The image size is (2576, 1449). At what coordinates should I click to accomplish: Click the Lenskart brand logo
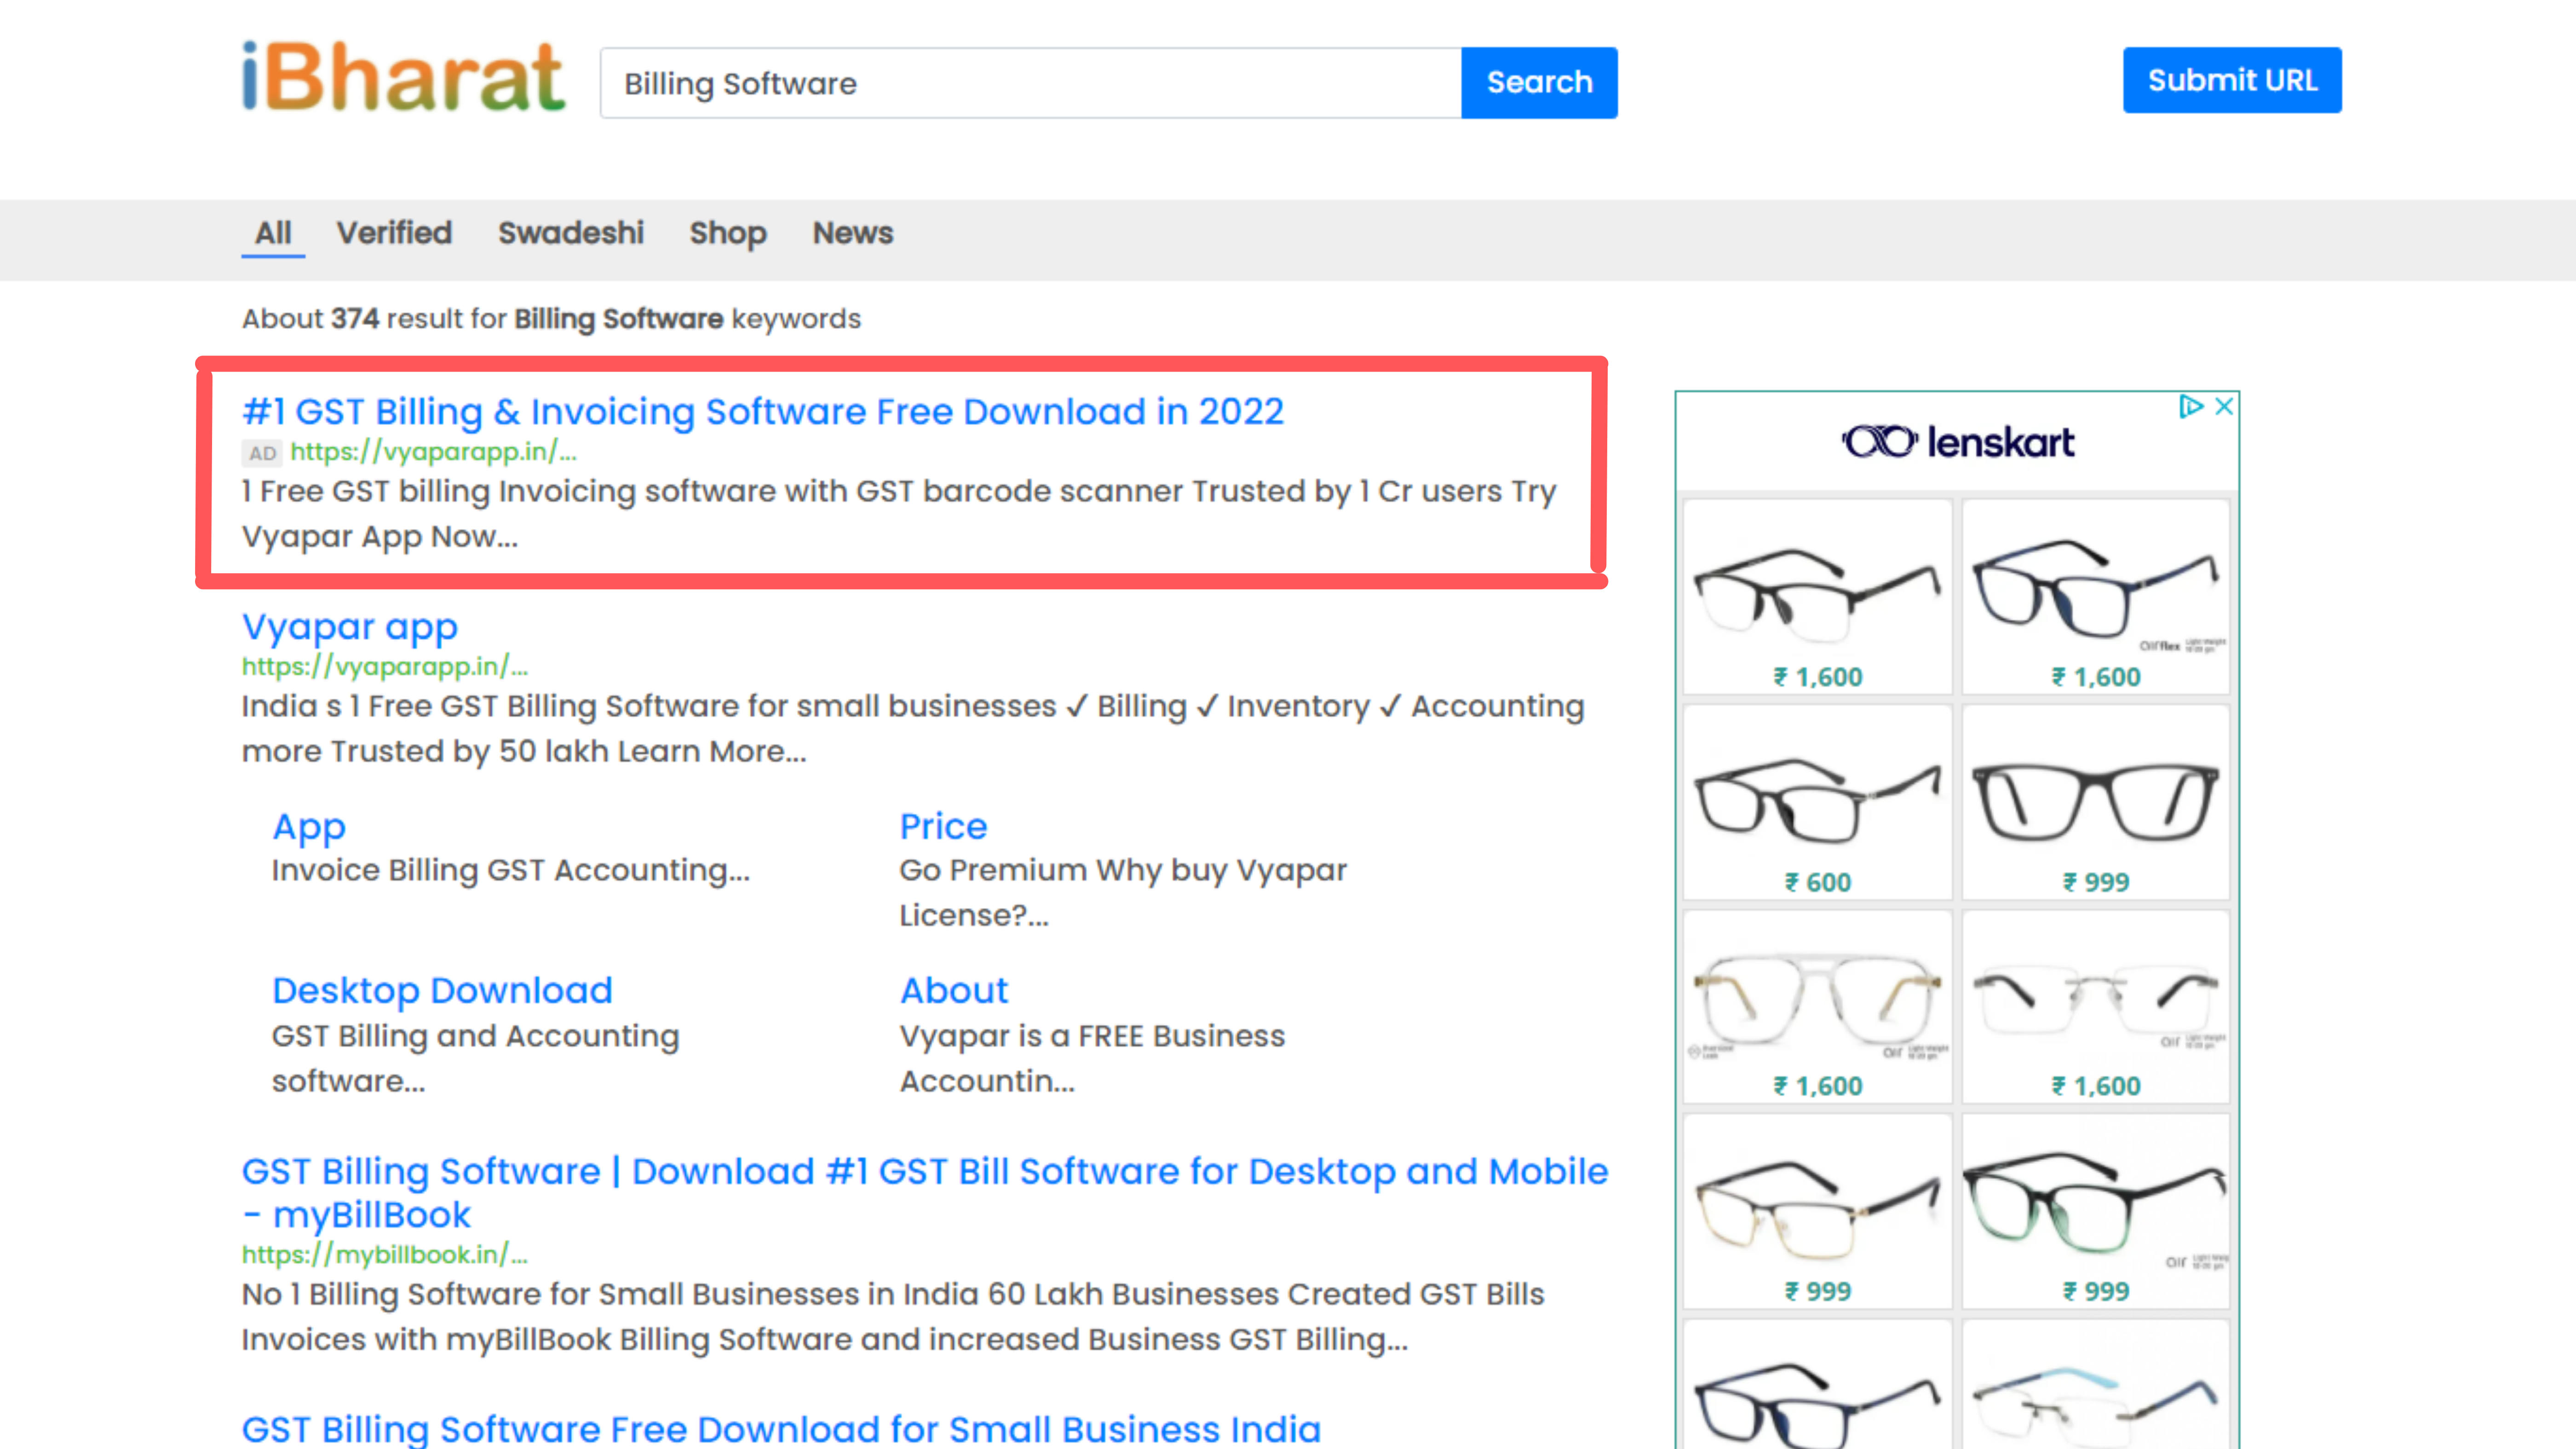pyautogui.click(x=1958, y=442)
